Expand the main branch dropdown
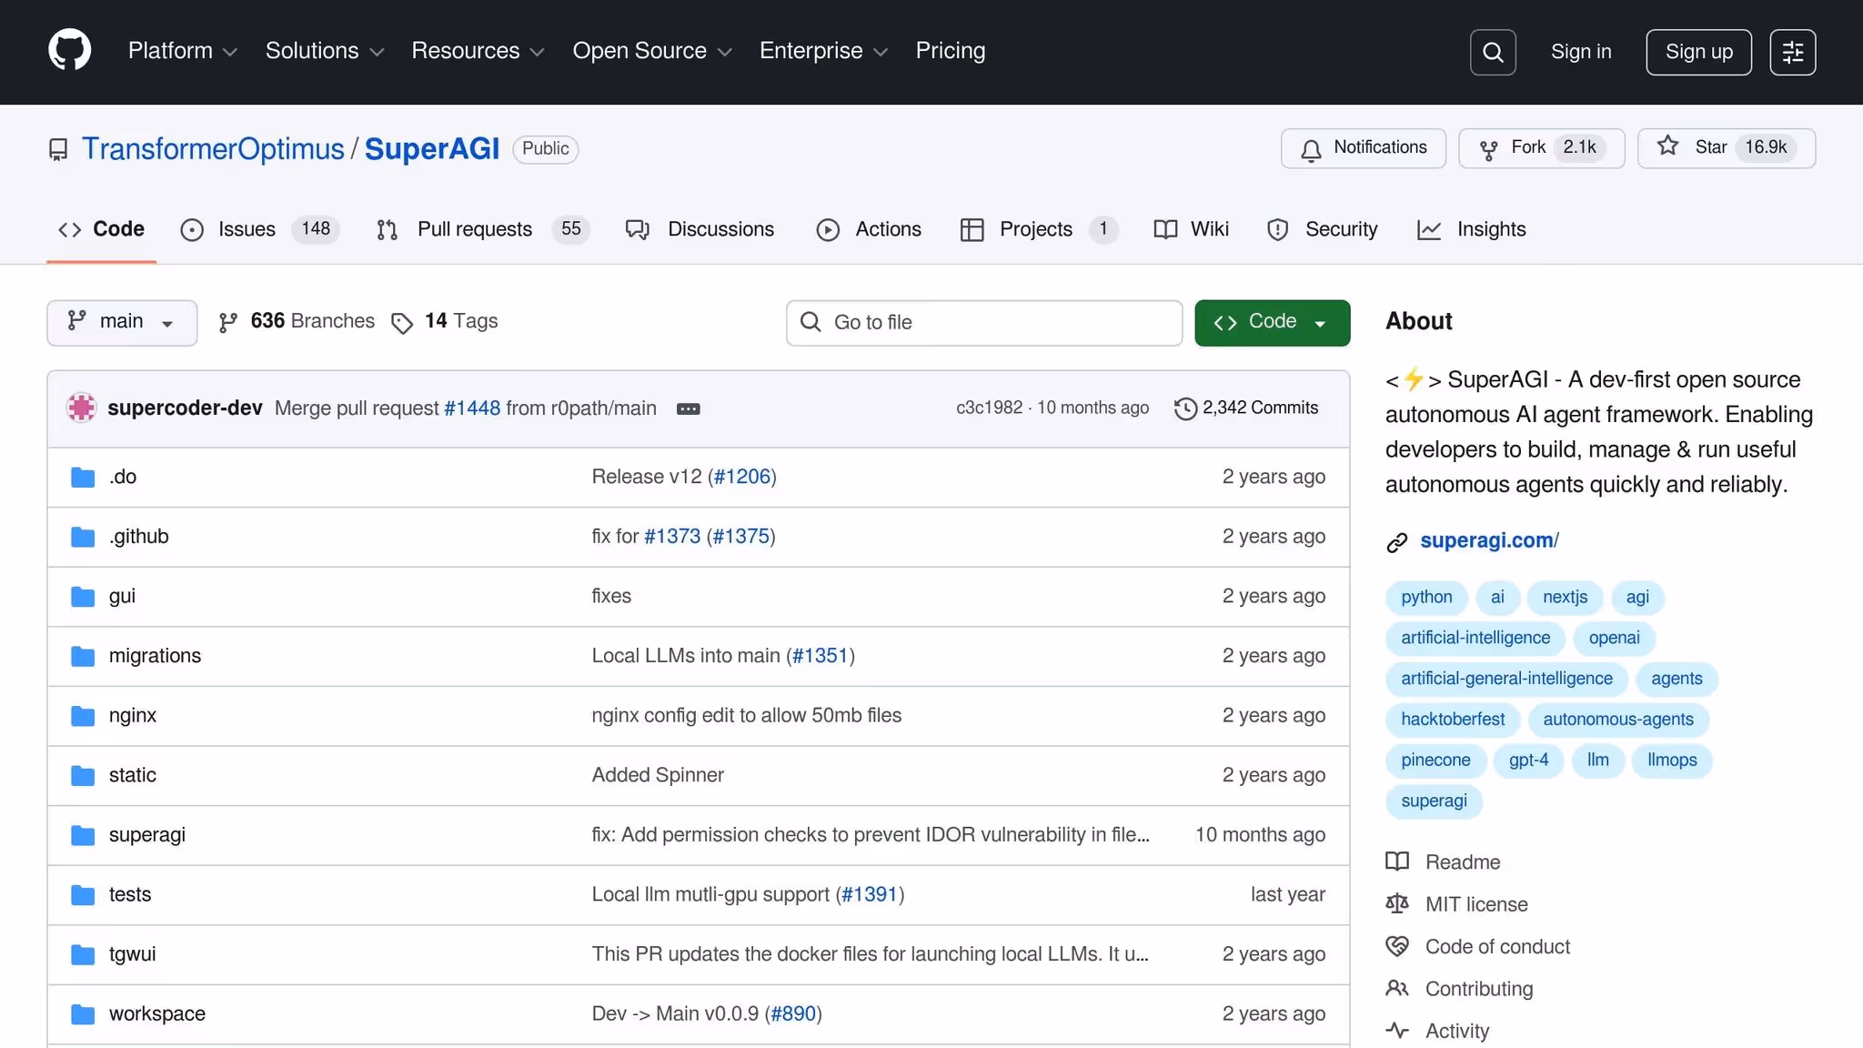The width and height of the screenshot is (1863, 1048). tap(121, 322)
